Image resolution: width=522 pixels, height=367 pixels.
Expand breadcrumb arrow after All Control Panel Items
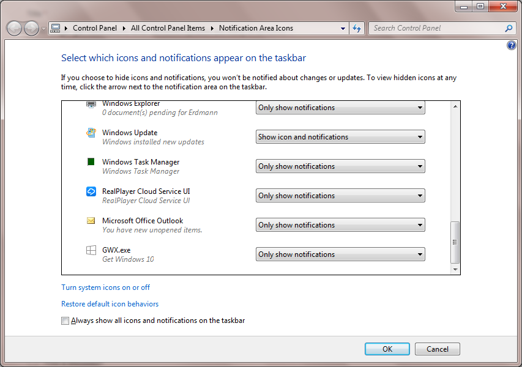click(x=212, y=29)
